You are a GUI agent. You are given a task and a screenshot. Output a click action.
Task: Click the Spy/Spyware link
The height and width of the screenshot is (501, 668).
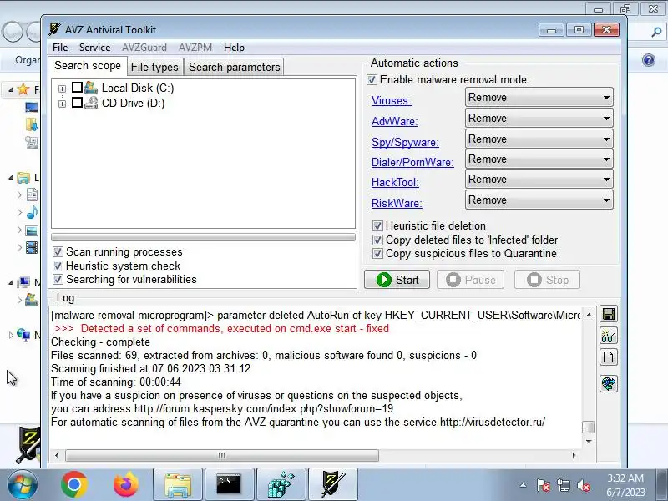click(405, 142)
